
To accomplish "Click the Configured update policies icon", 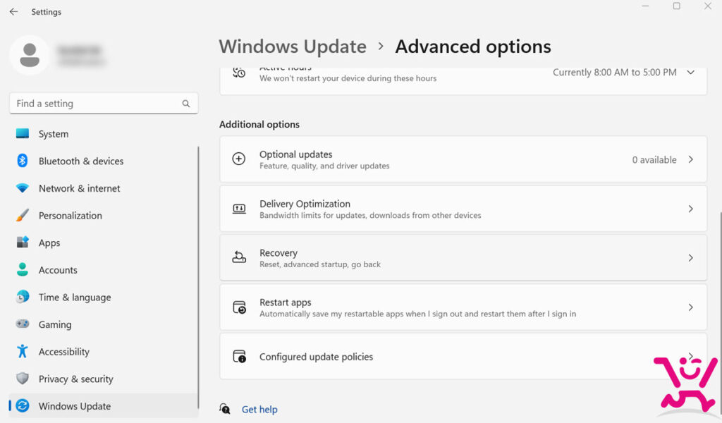I will (240, 356).
